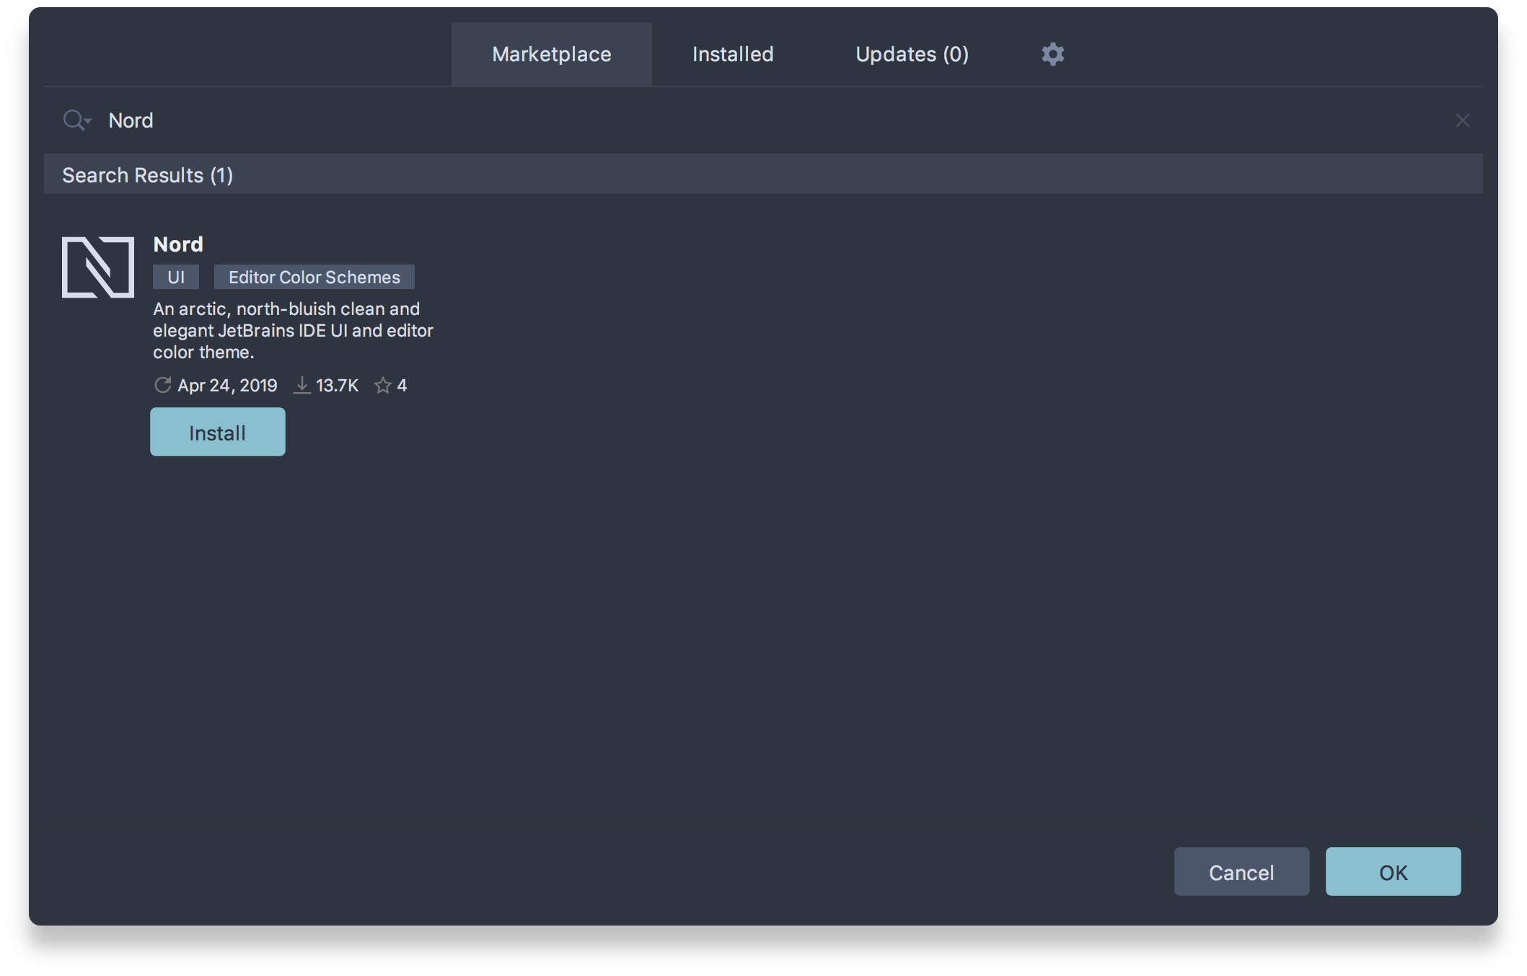The width and height of the screenshot is (1527, 976).
Task: Click the star rating icon
Action: tap(383, 386)
